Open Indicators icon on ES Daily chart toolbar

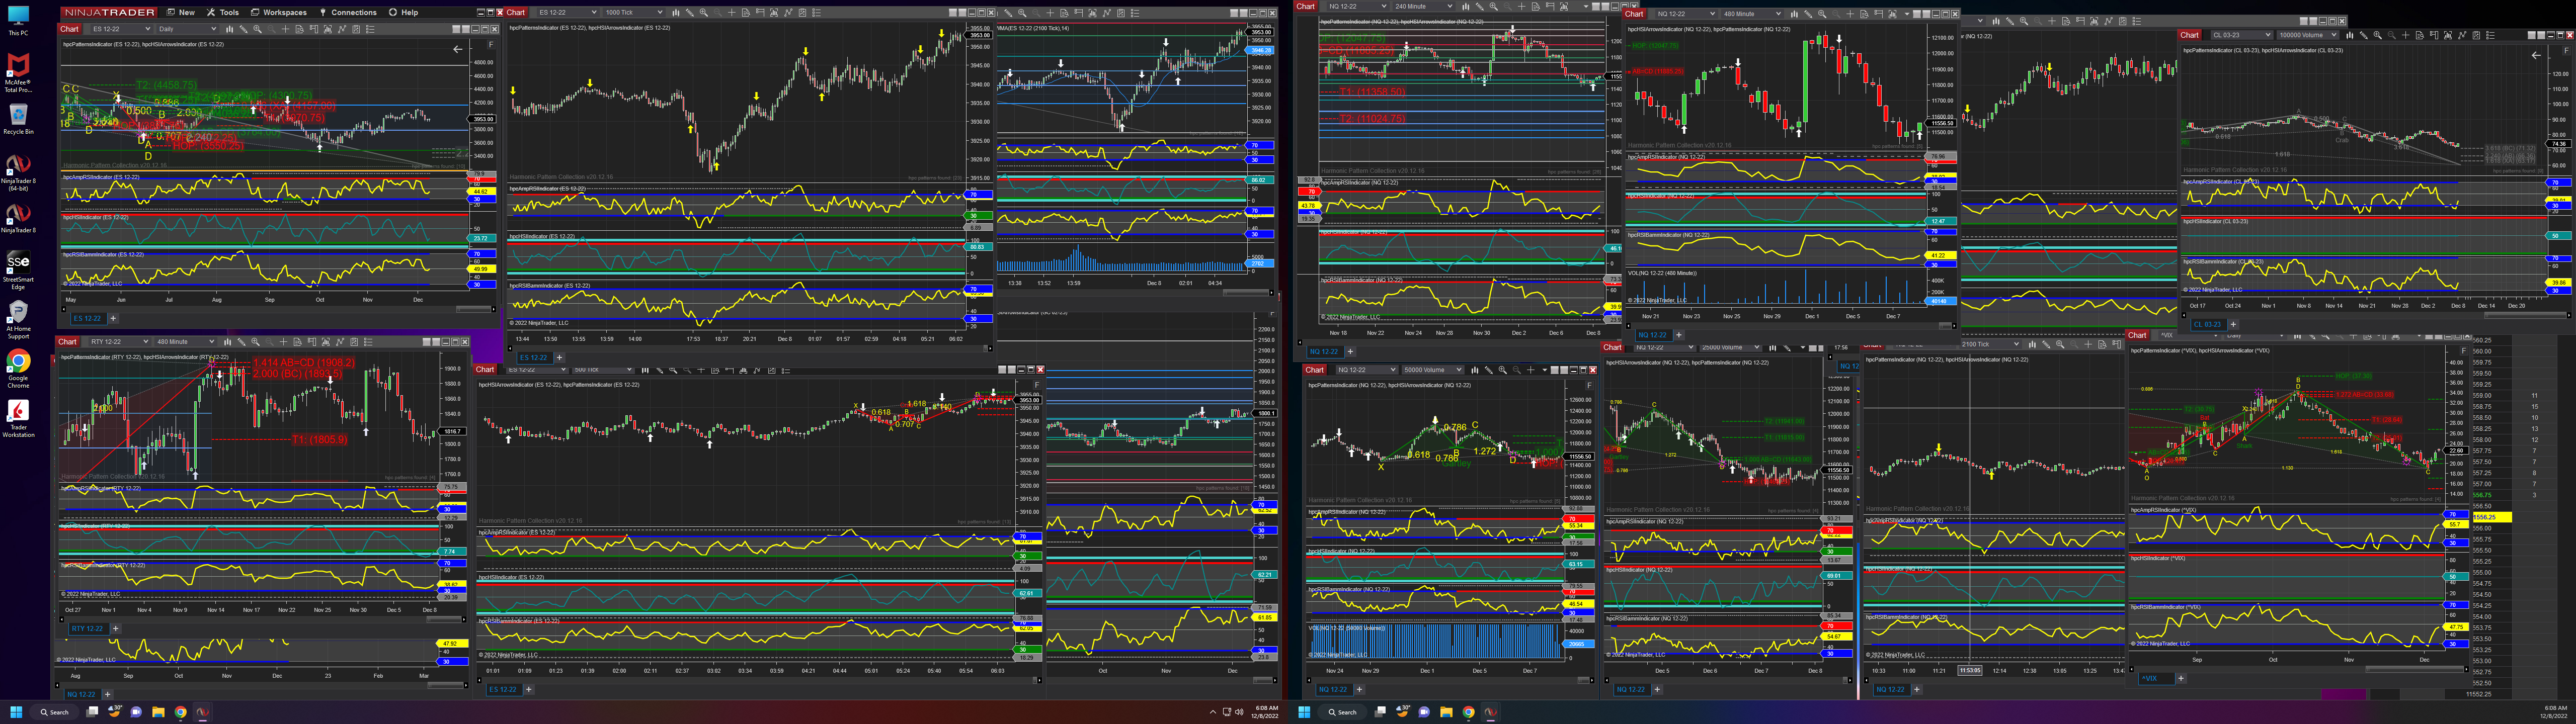[x=328, y=29]
